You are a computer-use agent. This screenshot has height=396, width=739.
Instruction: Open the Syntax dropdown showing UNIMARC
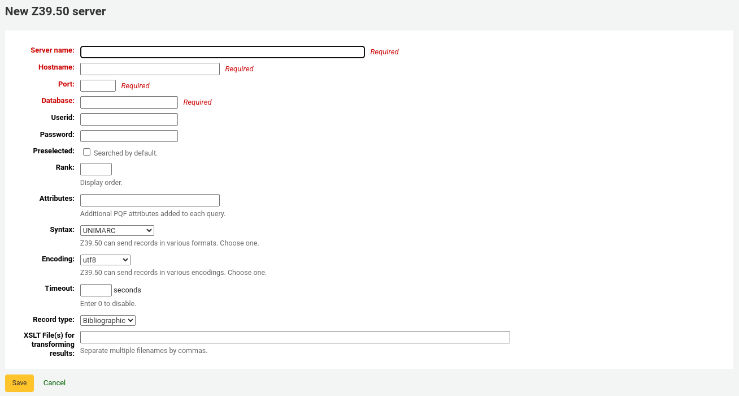pos(117,230)
